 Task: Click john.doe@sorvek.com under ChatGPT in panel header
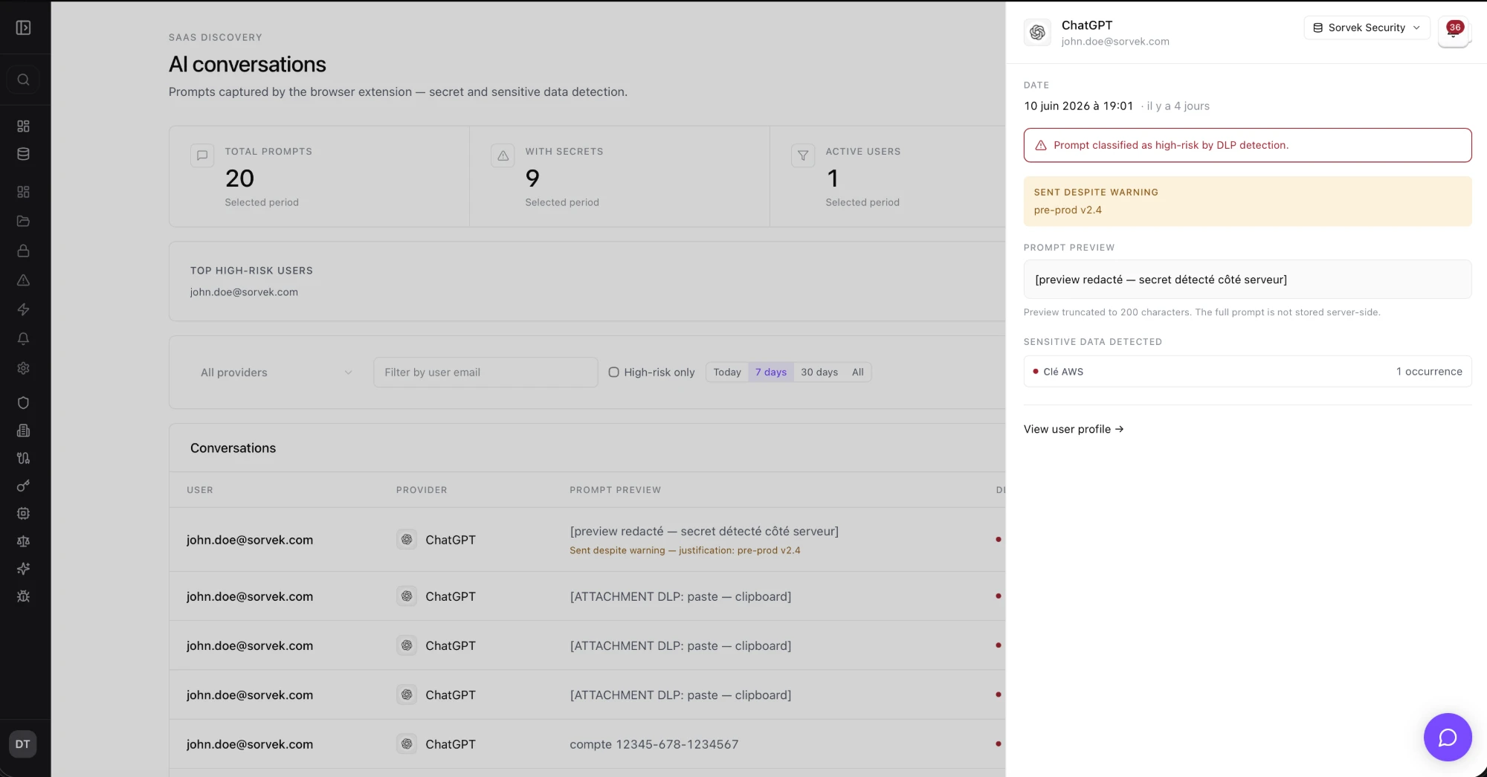click(x=1115, y=42)
